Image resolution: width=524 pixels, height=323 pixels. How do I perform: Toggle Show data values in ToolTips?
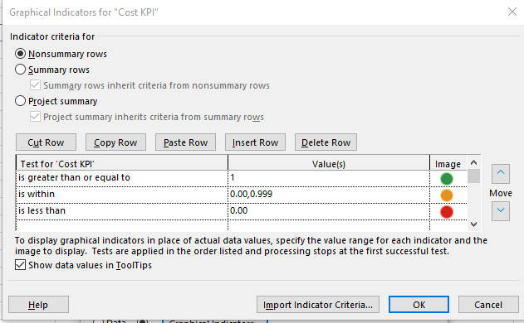pos(21,265)
